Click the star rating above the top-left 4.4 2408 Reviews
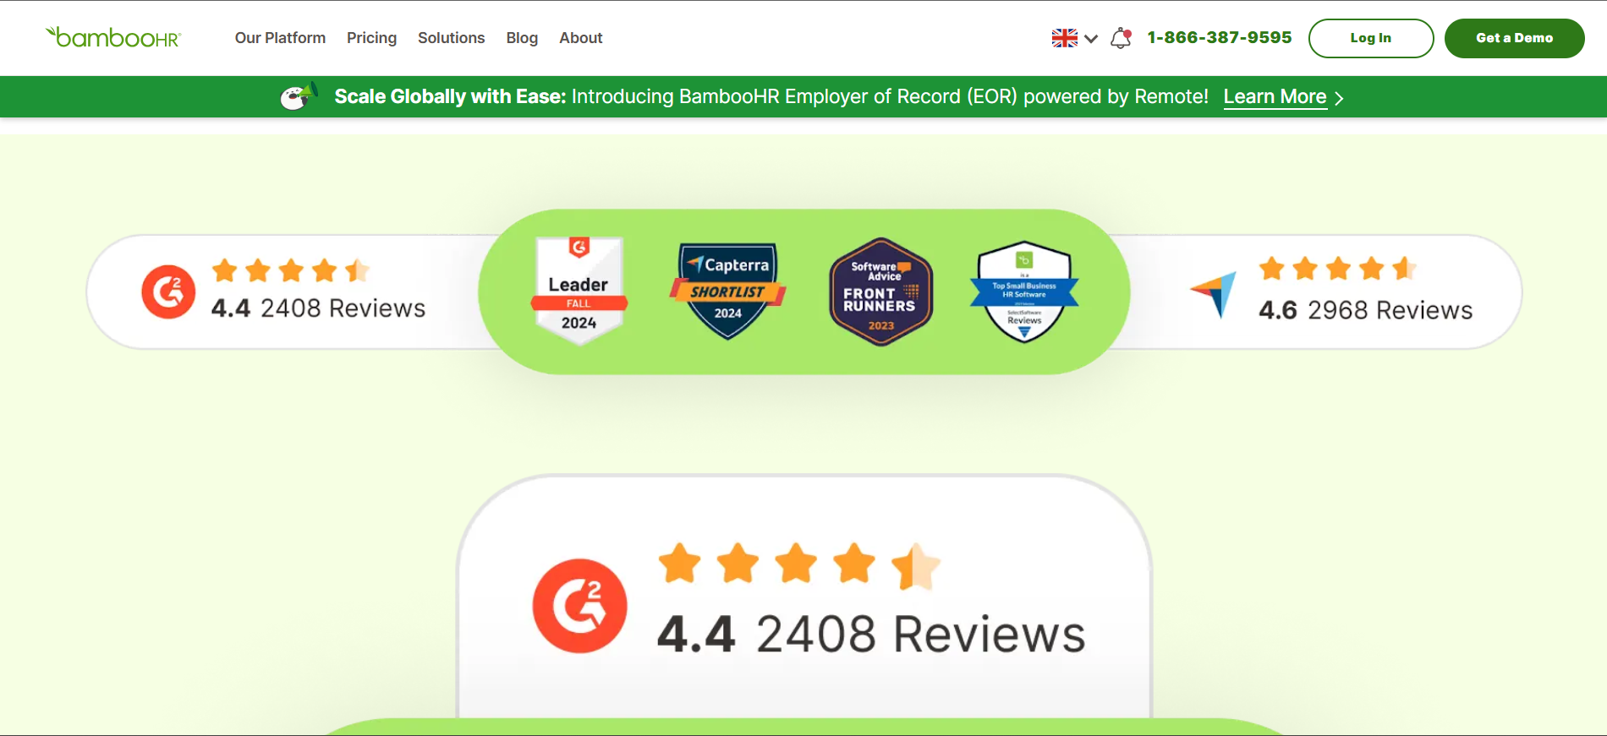This screenshot has width=1607, height=736. click(x=290, y=270)
